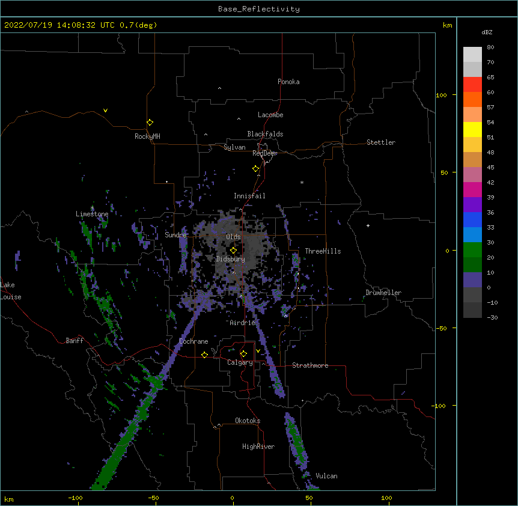The height and width of the screenshot is (506, 518).
Task: Click the Didsbury city label
Action: coord(231,259)
